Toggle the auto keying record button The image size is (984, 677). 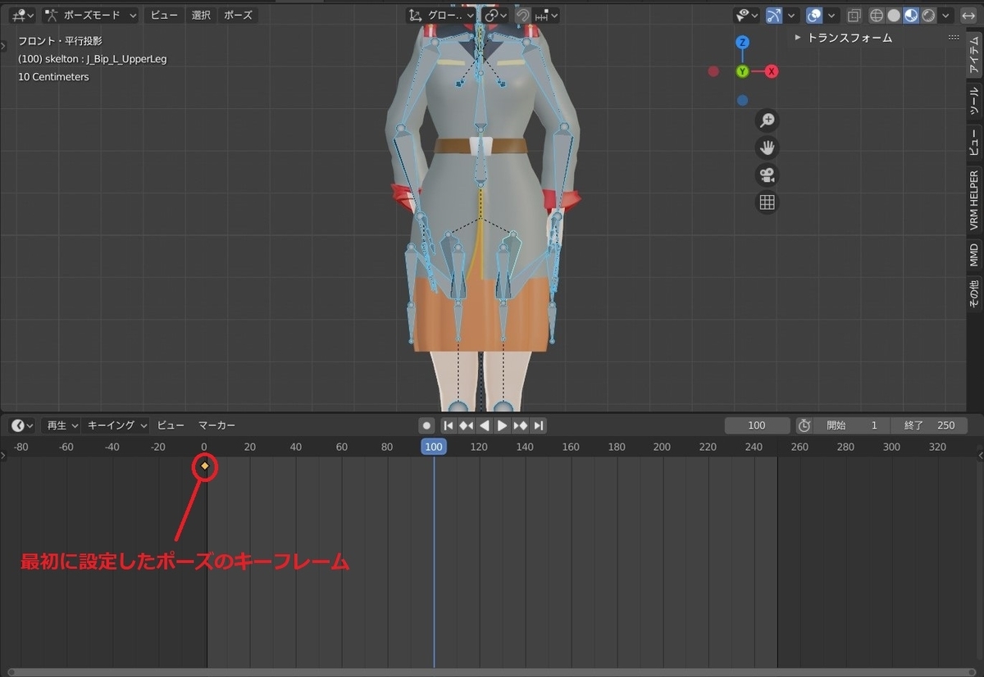pos(426,425)
